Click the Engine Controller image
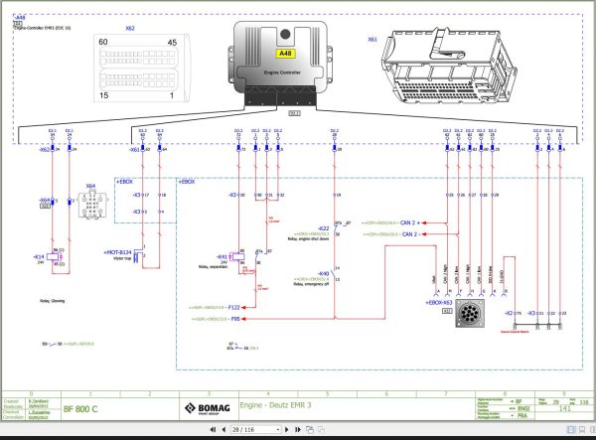The width and height of the screenshot is (596, 440). tap(280, 65)
